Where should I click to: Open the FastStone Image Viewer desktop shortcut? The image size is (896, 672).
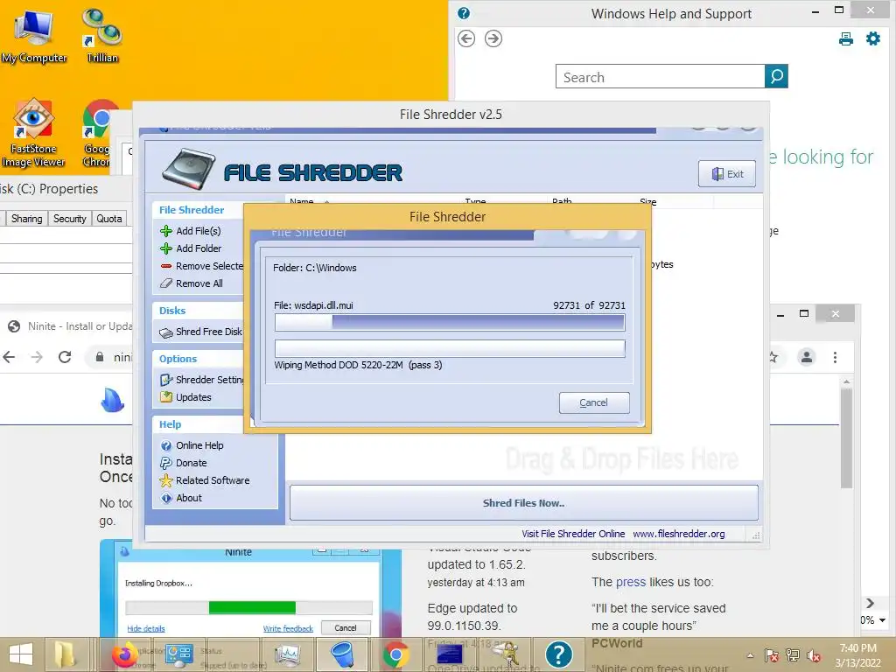pos(33,133)
